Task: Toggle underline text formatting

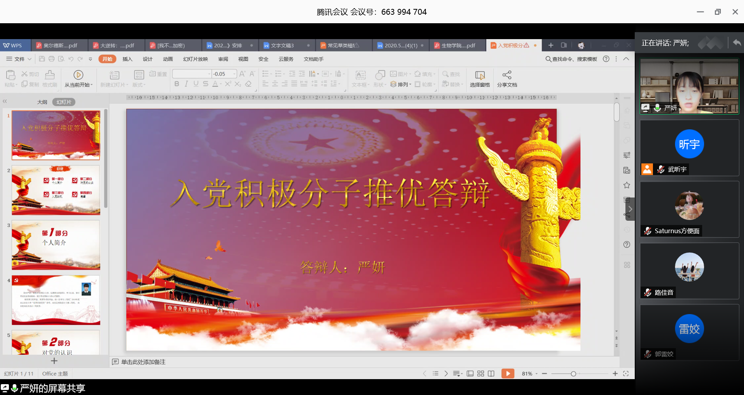Action: click(x=196, y=84)
